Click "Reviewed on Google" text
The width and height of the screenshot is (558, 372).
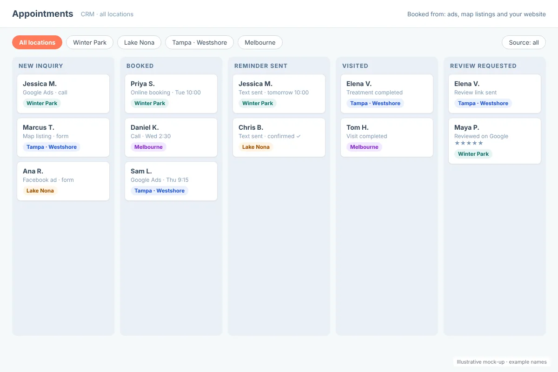tap(481, 136)
